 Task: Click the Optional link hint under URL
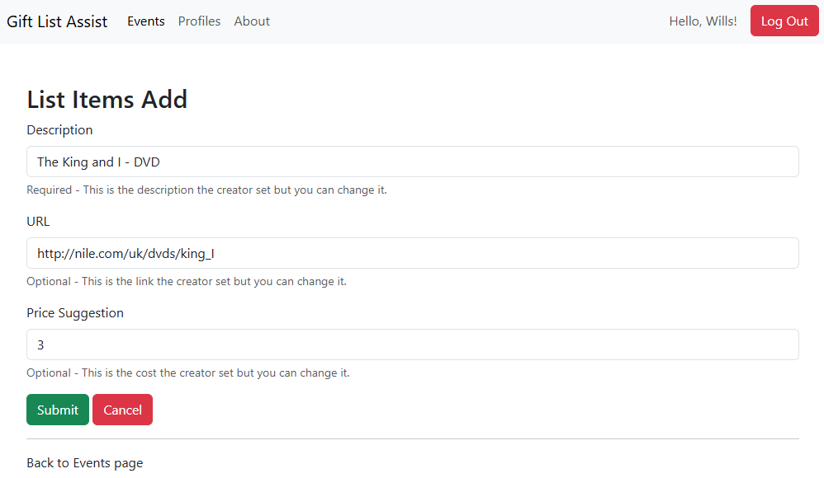tap(187, 282)
